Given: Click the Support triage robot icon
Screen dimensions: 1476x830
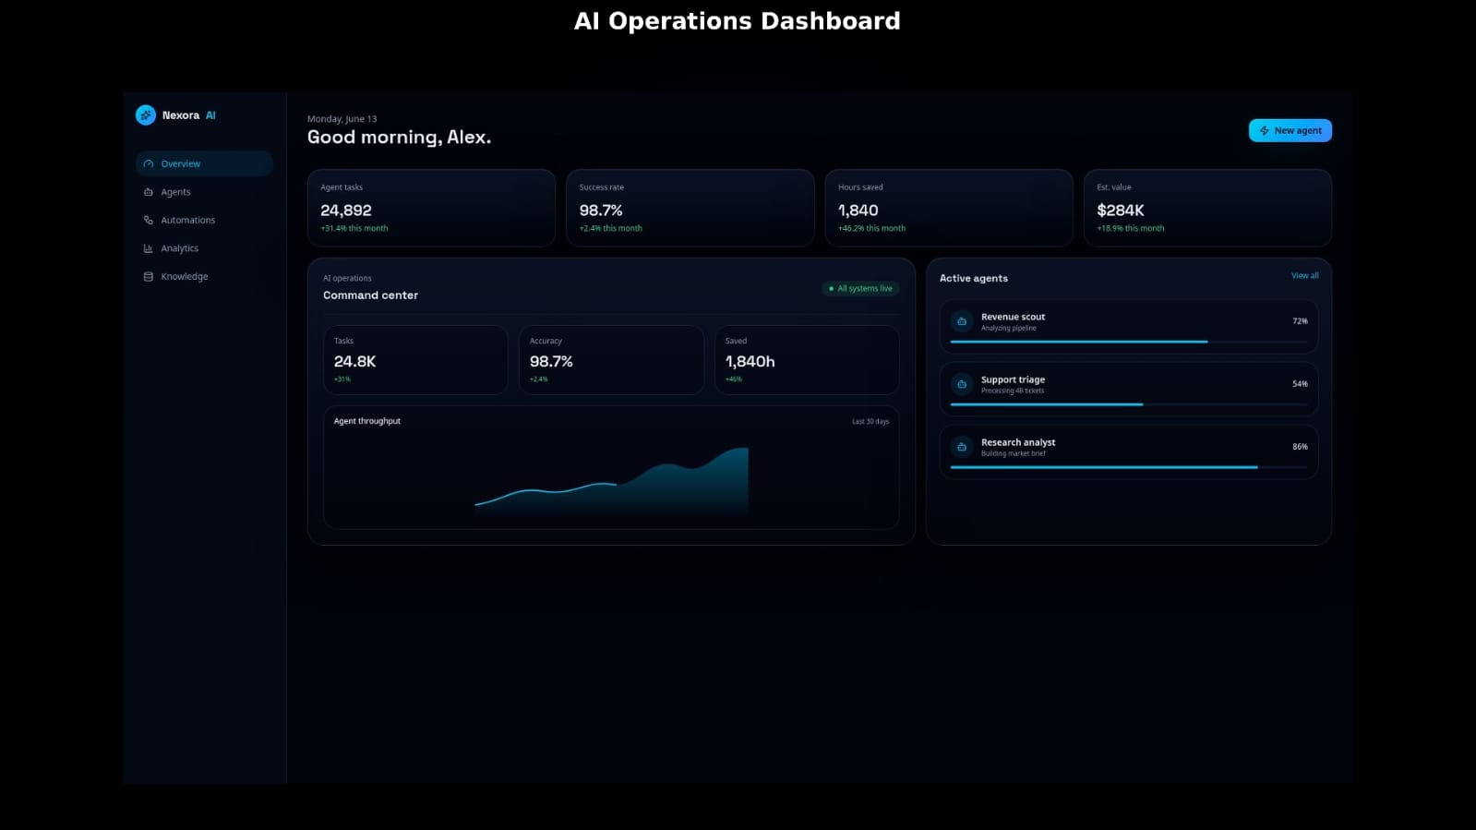Looking at the screenshot, I should tap(962, 384).
